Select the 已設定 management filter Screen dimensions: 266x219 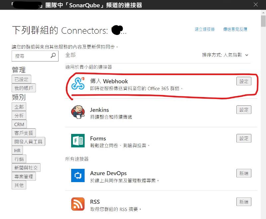[x=21, y=79]
